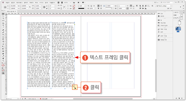Select the spread 2-3 thumbnail in Pages panel
Image resolution: width=186 pixels, height=101 pixels.
[x=178, y=29]
